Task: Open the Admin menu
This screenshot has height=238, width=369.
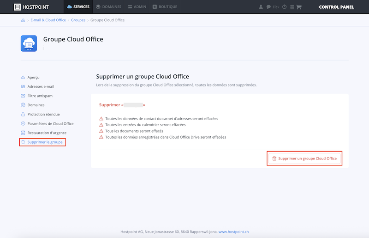Action: (137, 7)
